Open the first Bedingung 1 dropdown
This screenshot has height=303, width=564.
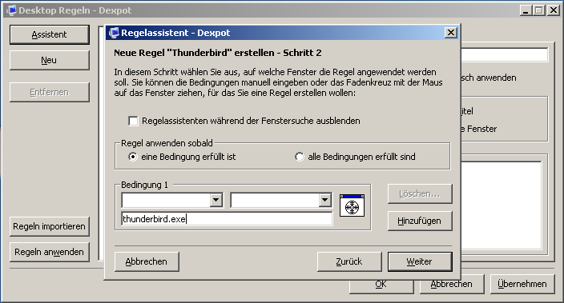coord(216,200)
